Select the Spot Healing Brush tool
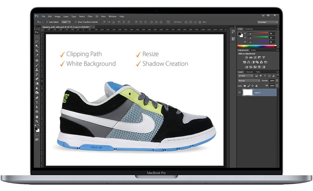The width and height of the screenshot is (313, 191). tap(37, 60)
